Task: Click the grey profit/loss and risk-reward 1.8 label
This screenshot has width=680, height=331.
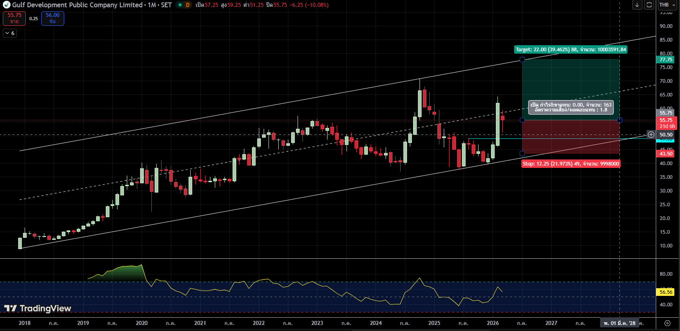Action: [571, 107]
